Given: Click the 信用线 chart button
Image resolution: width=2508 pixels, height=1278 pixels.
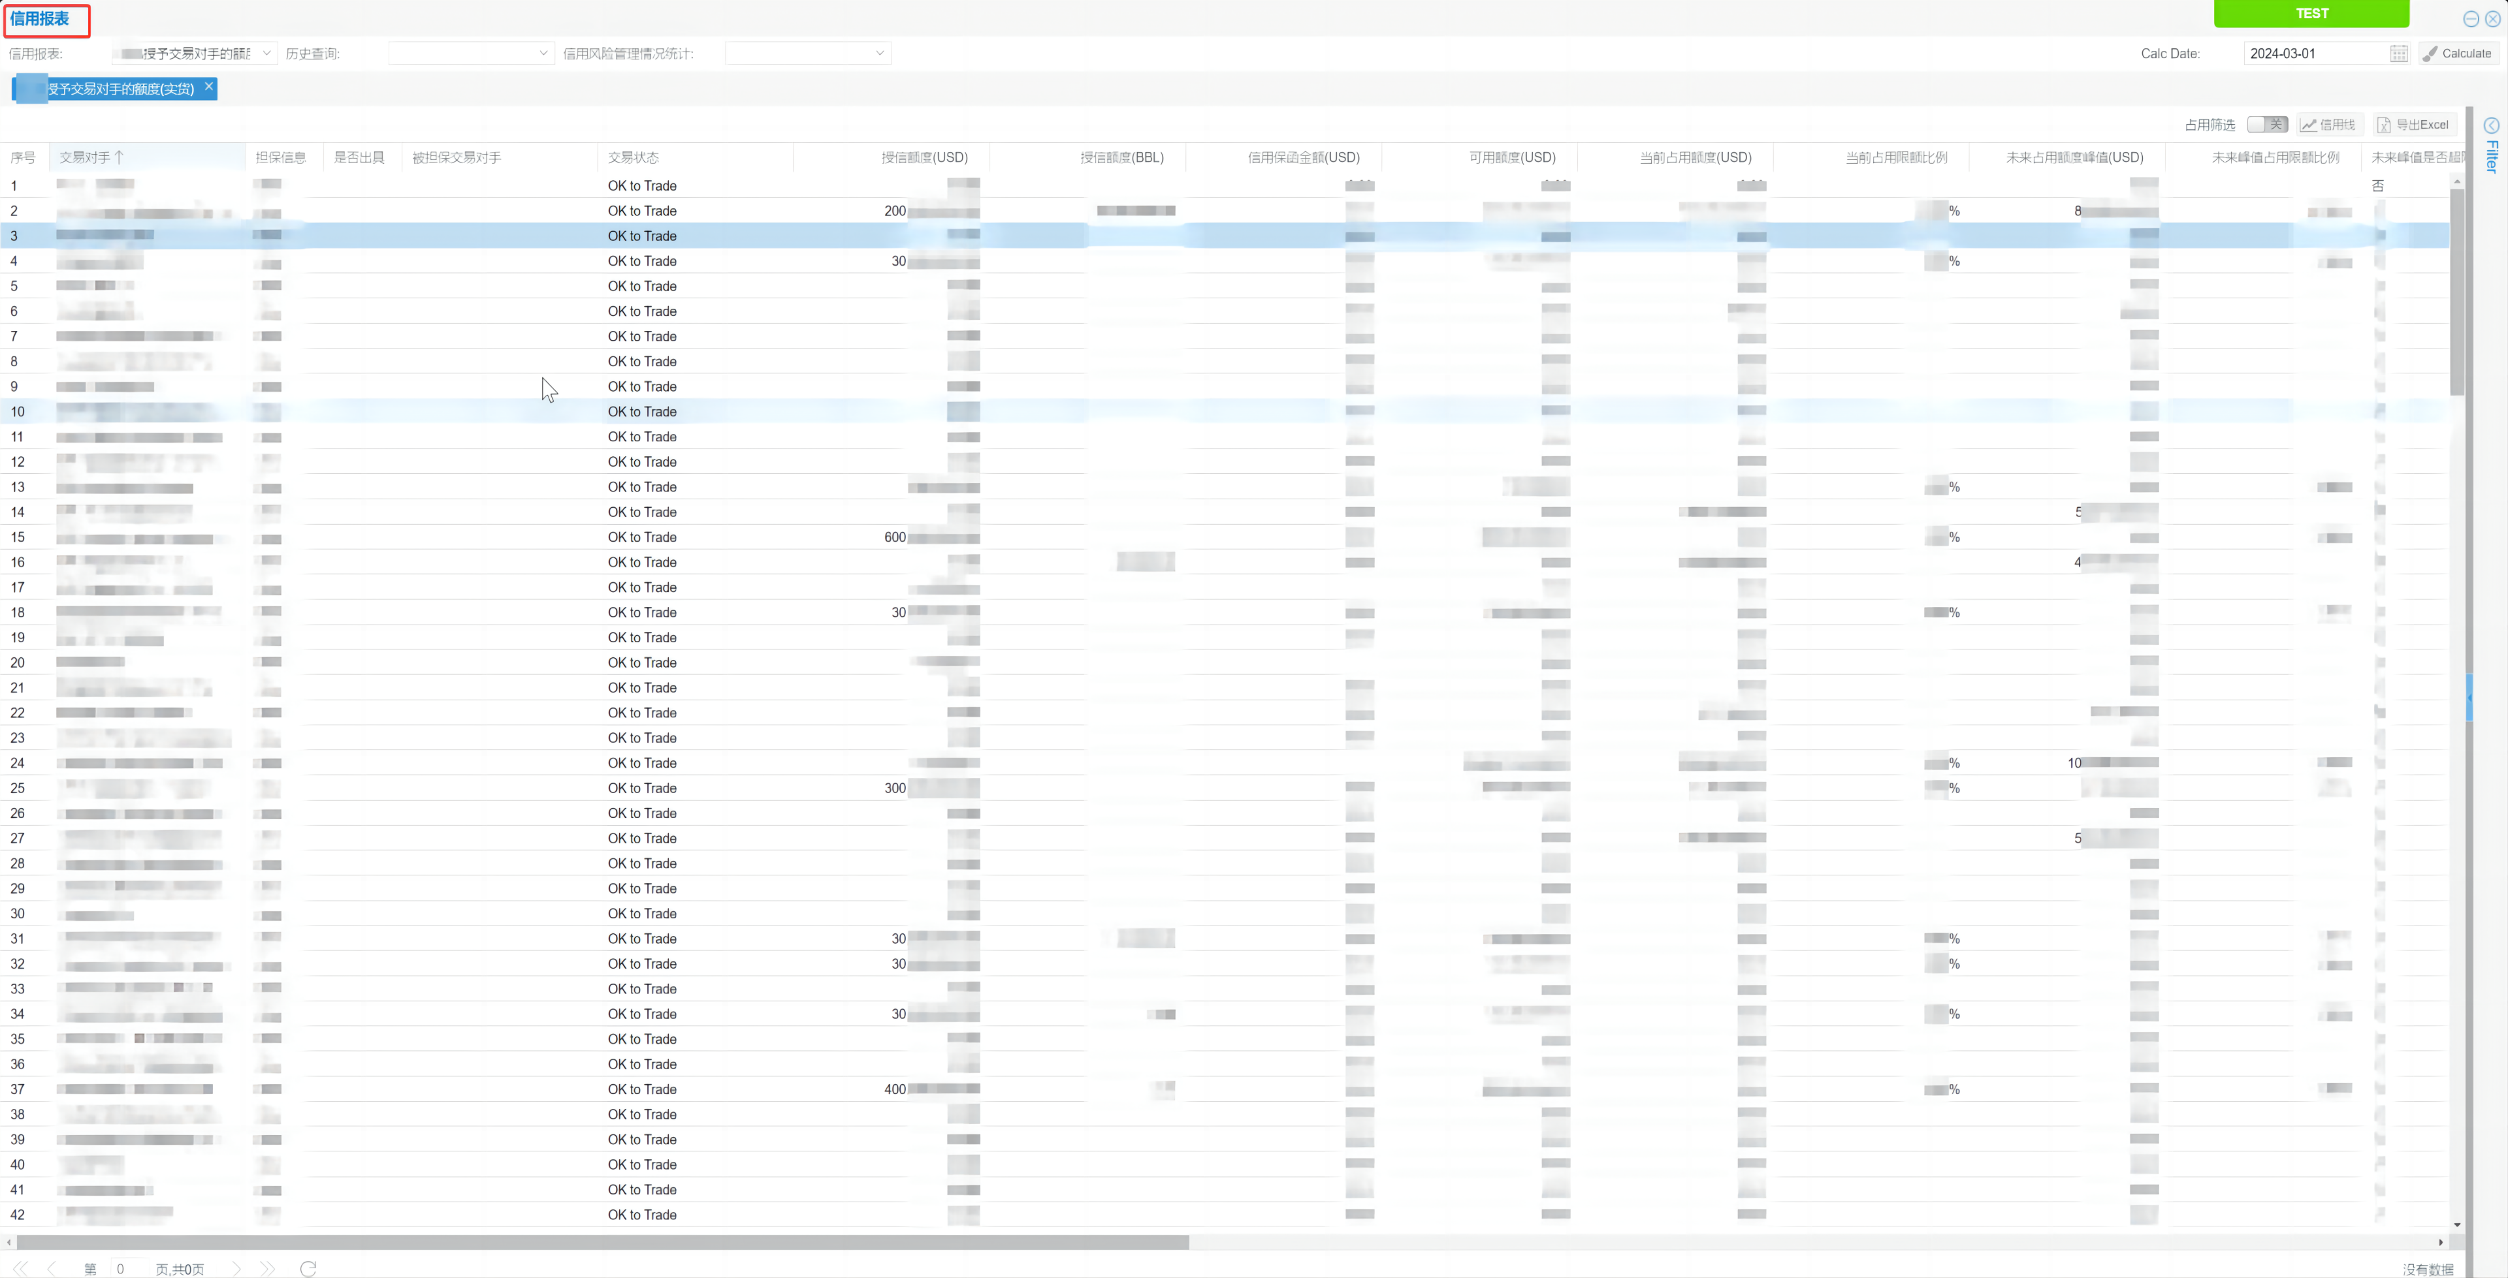Looking at the screenshot, I should click(x=2328, y=125).
